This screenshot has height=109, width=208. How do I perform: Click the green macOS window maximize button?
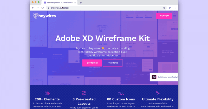pos(38,2)
